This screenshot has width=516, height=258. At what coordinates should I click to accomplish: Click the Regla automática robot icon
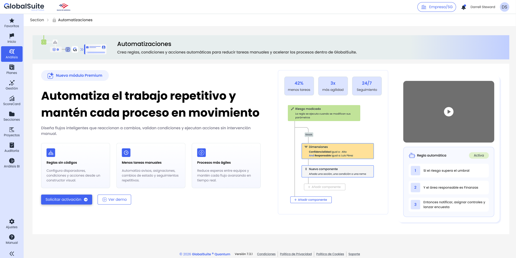412,155
